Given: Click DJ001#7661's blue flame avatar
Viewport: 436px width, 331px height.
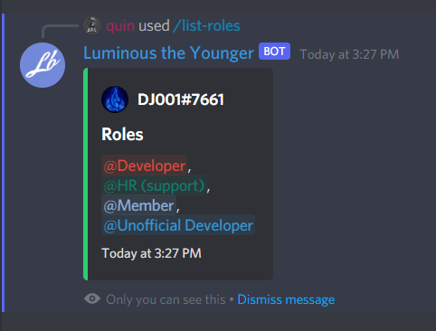Looking at the screenshot, I should point(115,99).
